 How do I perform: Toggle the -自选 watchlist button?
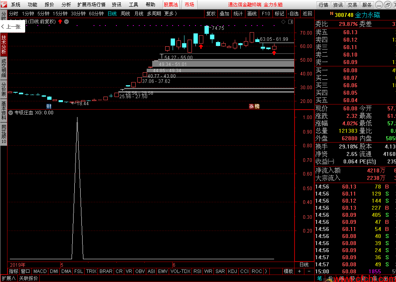point(293,14)
